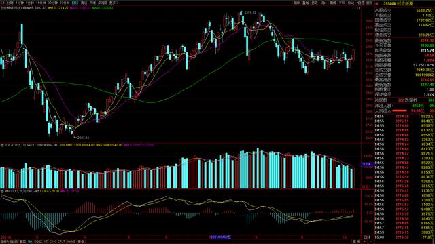The width and height of the screenshot is (435, 244).
Task: Toggle the MA indicator settings circle icon
Action: click(24, 8)
